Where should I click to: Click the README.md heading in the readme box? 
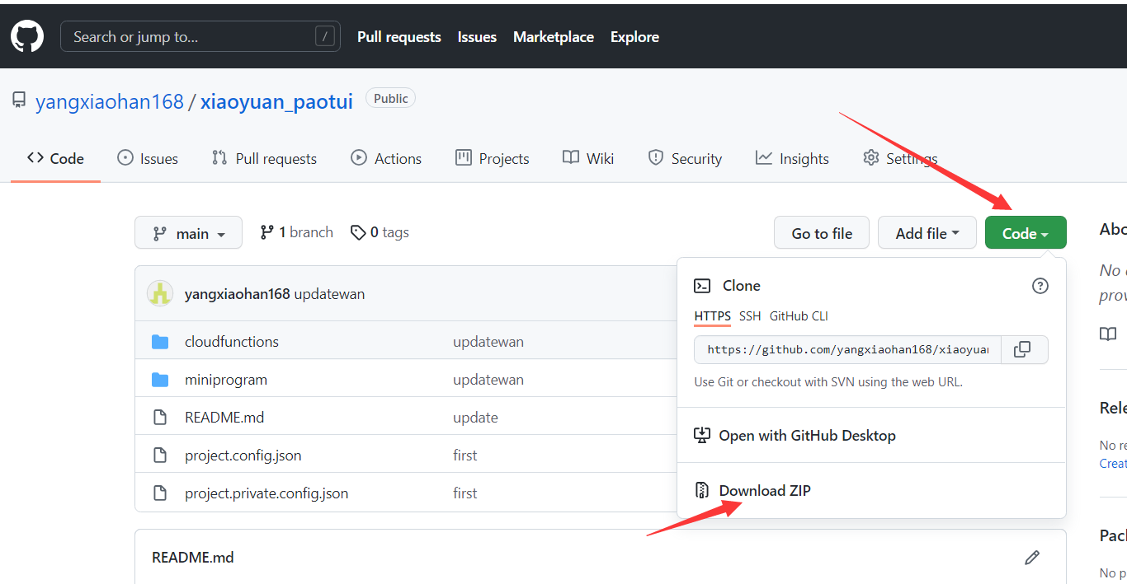tap(193, 558)
